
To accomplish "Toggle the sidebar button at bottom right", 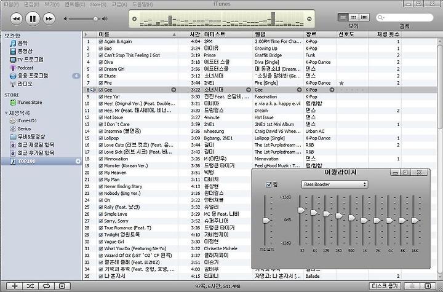I will (428, 286).
